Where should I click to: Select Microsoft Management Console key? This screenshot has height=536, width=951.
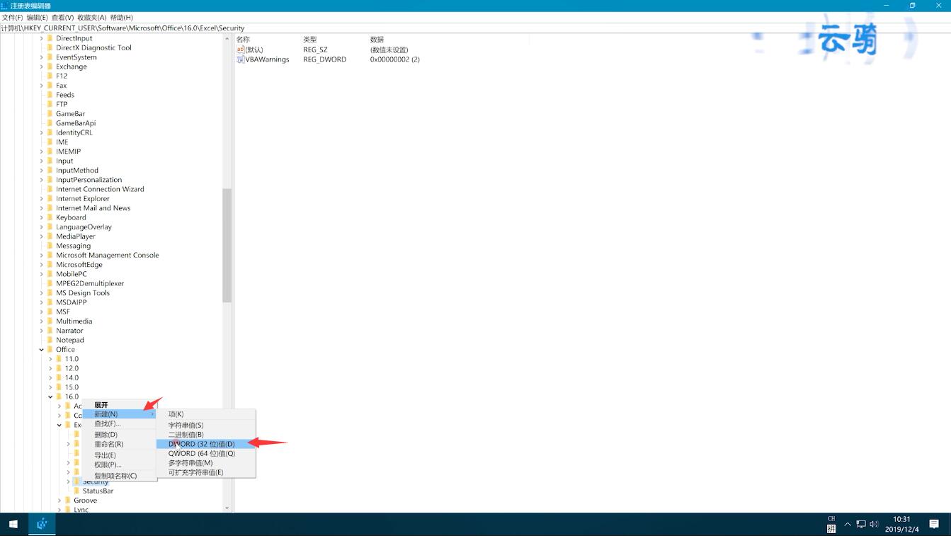(x=108, y=255)
